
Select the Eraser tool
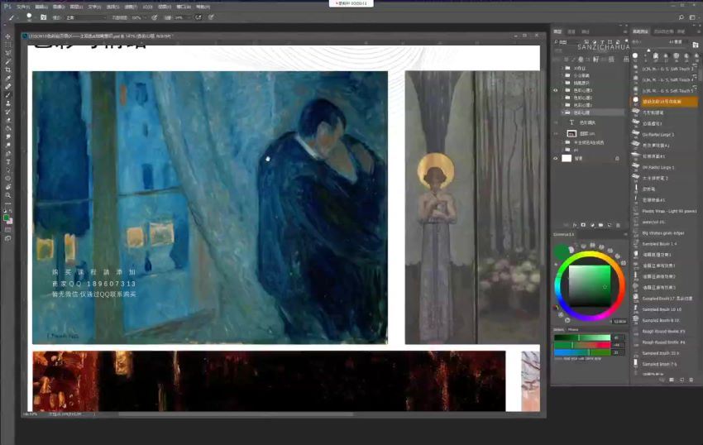pos(7,120)
